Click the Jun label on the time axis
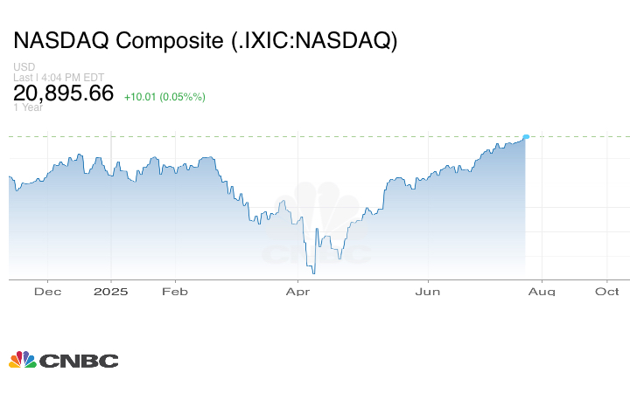 click(427, 291)
